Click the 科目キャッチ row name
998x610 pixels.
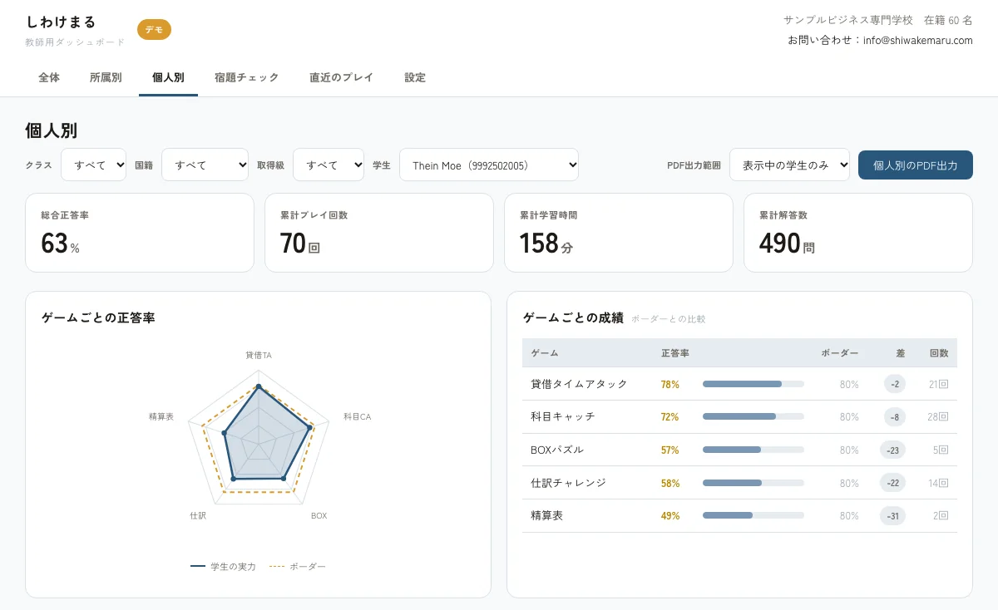563,416
